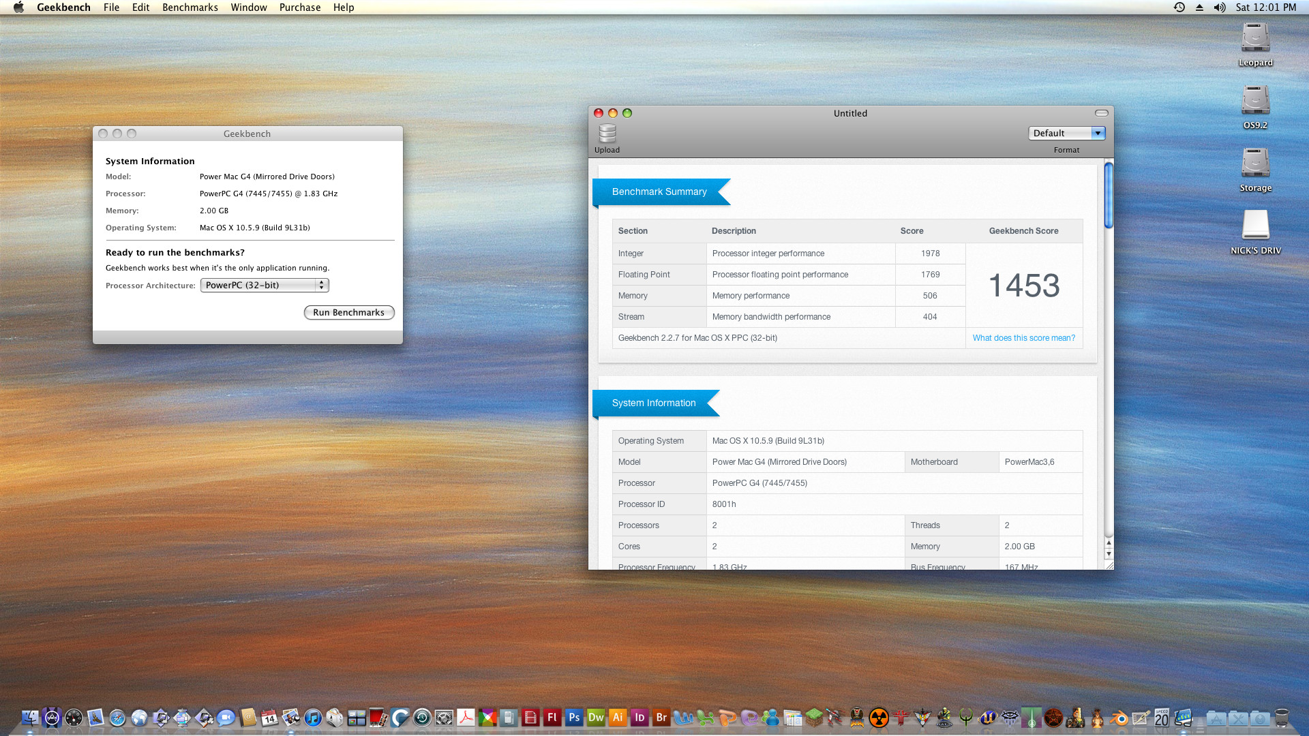Open the Storage drive icon on desktop

(x=1255, y=164)
